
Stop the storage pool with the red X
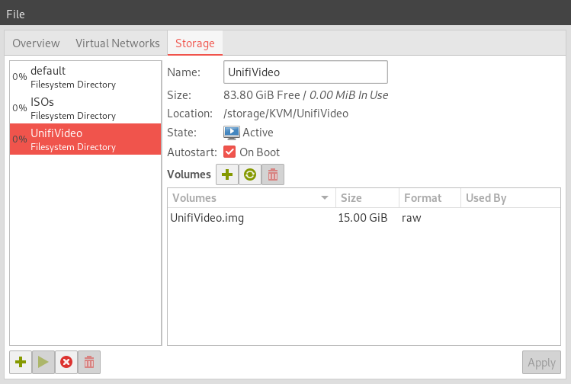tap(66, 362)
